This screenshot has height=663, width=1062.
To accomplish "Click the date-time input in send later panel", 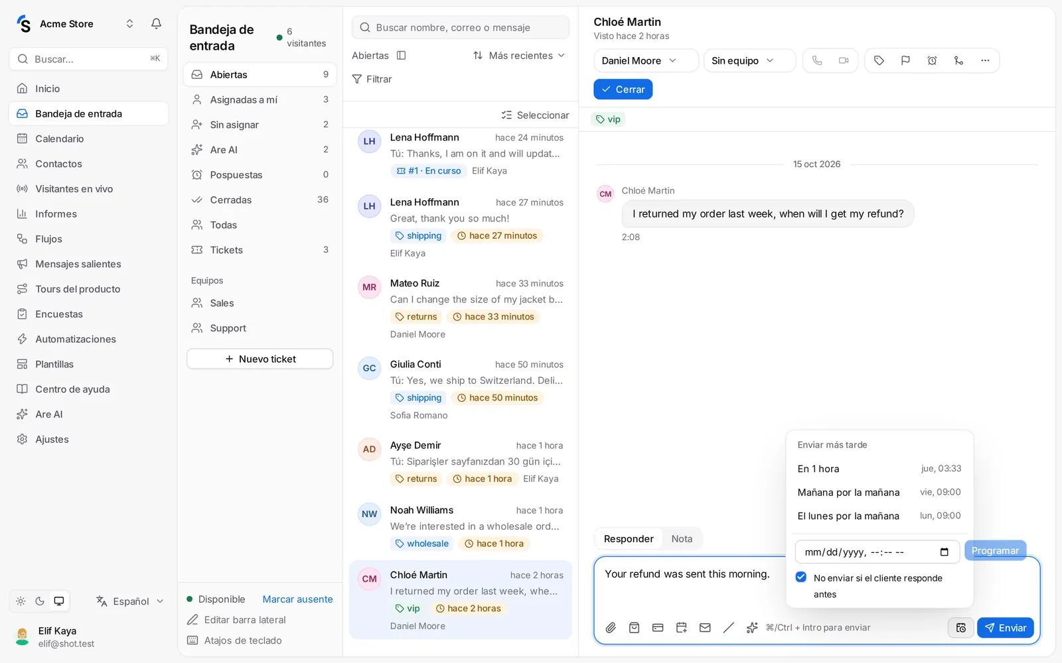I will tap(877, 552).
